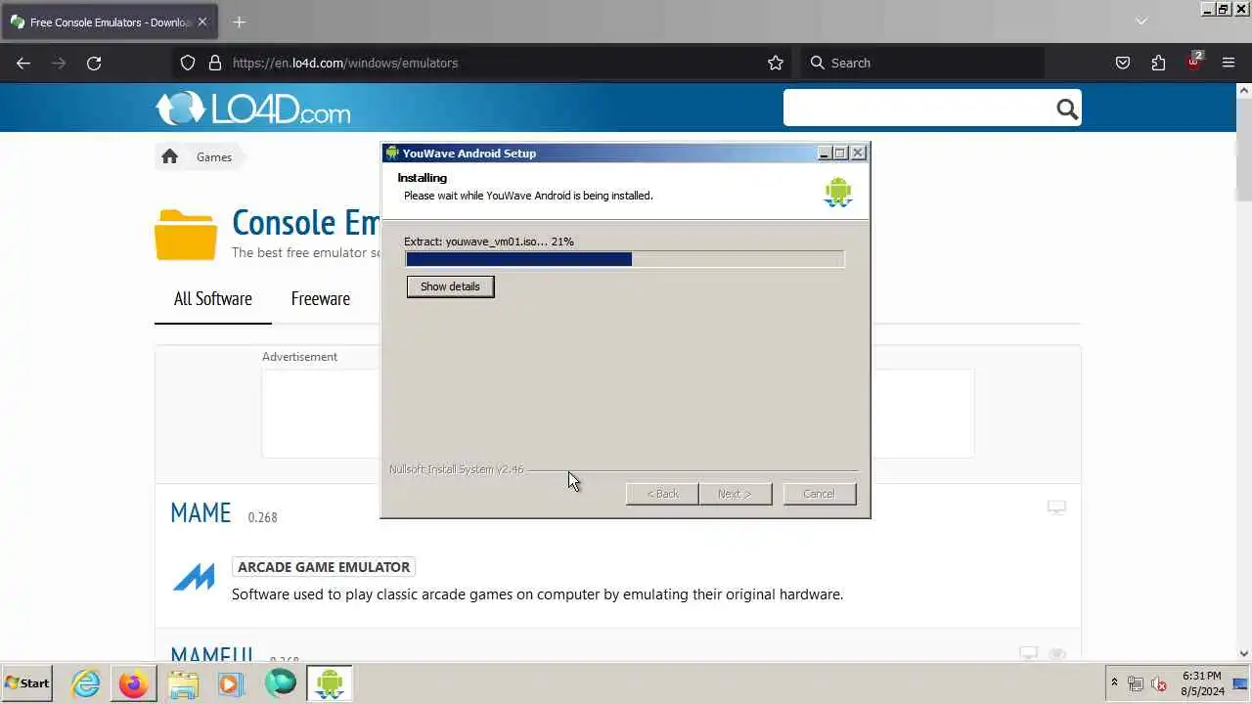Open the MAME software title link
Screen dimensions: 1252x704
click(x=201, y=512)
